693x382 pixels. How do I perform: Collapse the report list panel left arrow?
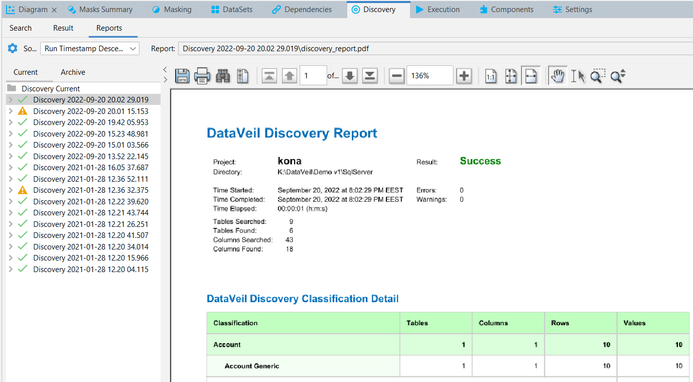(x=165, y=69)
